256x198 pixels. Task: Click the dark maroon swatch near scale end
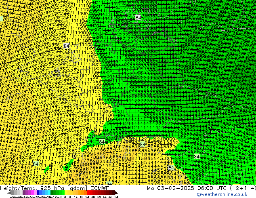tap(113, 193)
